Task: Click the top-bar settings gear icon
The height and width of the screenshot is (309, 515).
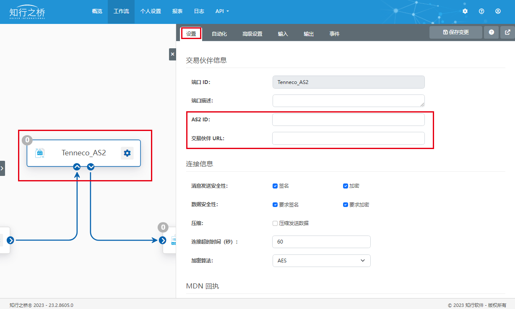Action: click(465, 11)
